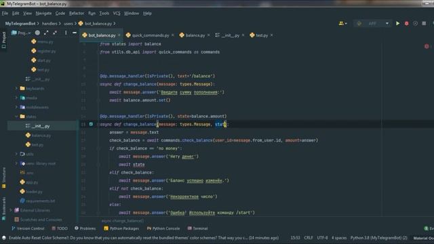Open the Tools menu
The image size is (434, 244).
pyautogui.click(x=104, y=14)
